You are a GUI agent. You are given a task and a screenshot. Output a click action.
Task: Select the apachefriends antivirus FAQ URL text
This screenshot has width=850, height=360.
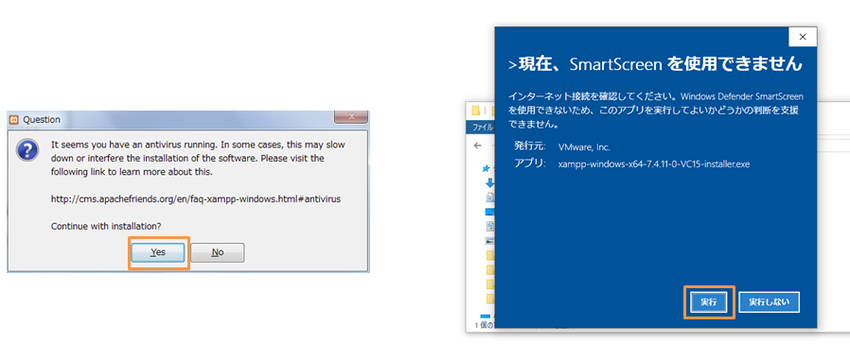196,198
